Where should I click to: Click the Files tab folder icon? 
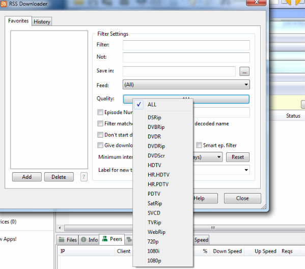[x=62, y=239]
